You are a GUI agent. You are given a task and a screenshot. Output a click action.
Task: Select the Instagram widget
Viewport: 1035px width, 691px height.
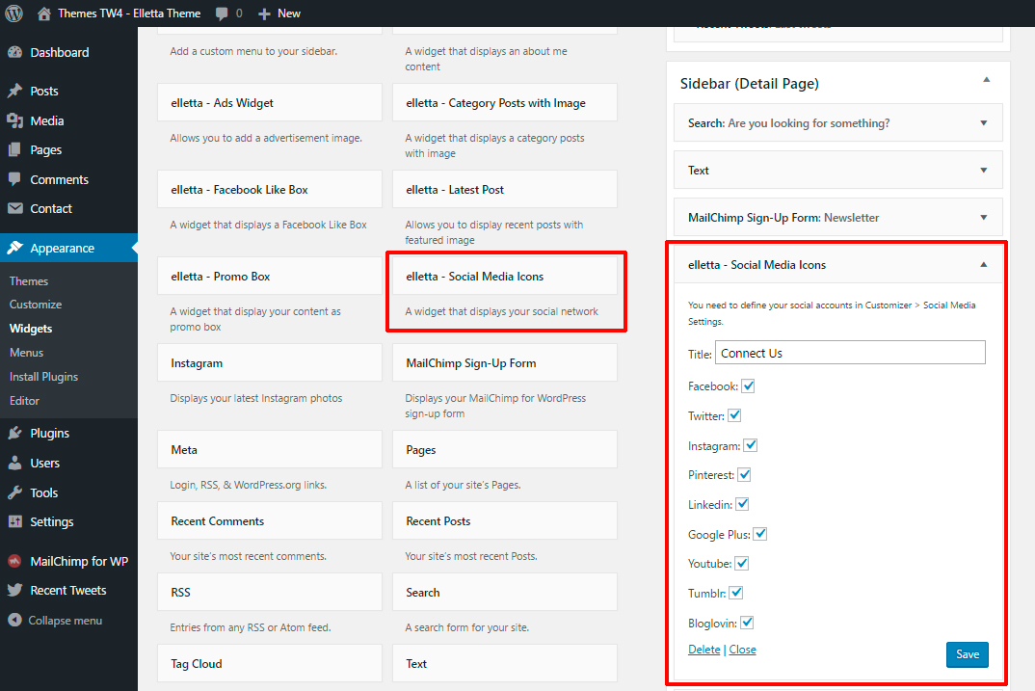[x=269, y=363]
